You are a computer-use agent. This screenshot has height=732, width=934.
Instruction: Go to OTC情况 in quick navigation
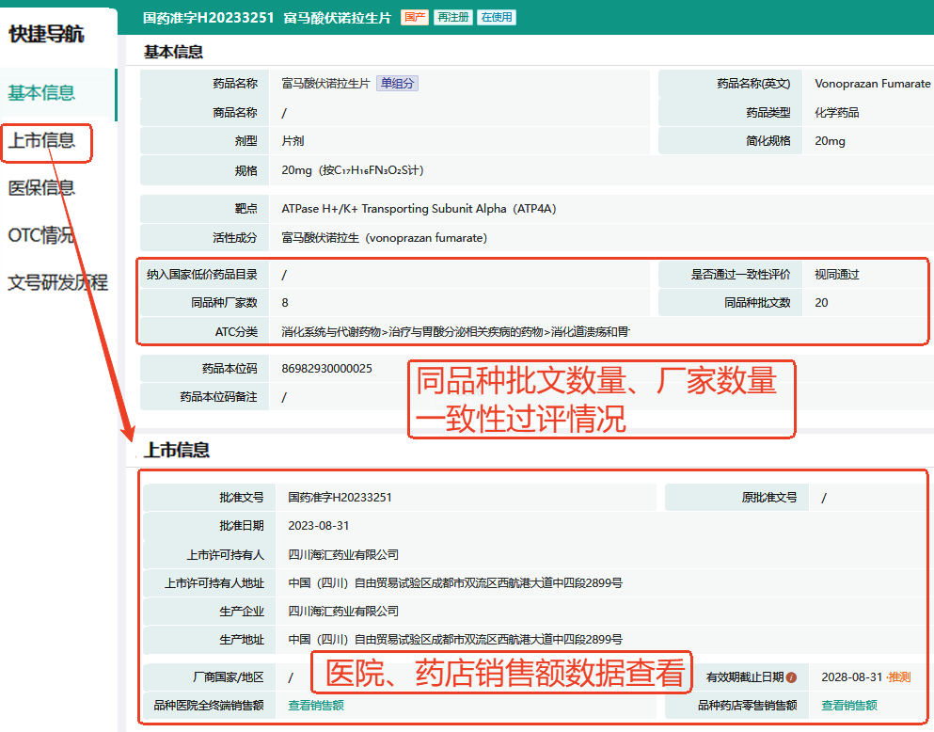coord(41,235)
